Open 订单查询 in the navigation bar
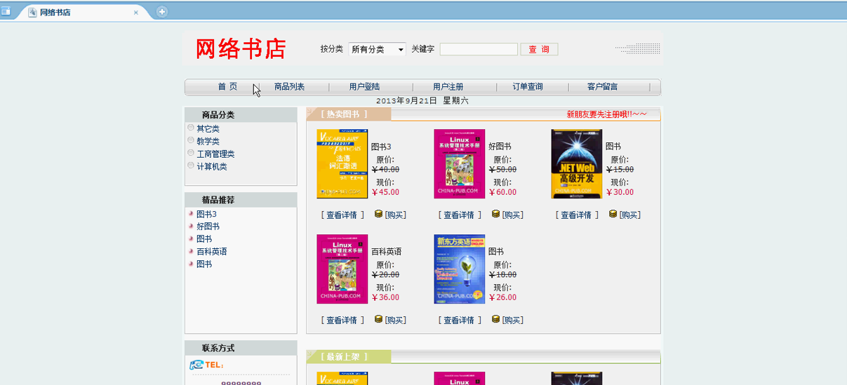This screenshot has width=847, height=385. coord(528,87)
